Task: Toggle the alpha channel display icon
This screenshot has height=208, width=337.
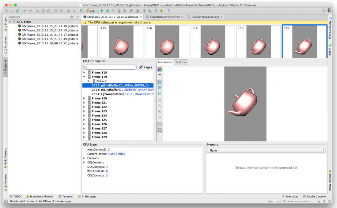Action: 160,124
